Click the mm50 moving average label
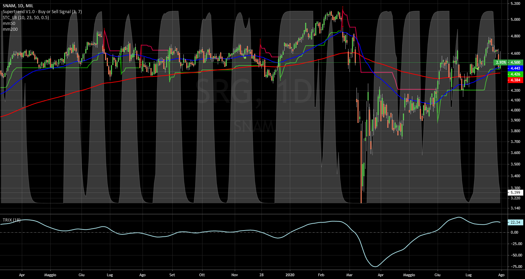 8,24
